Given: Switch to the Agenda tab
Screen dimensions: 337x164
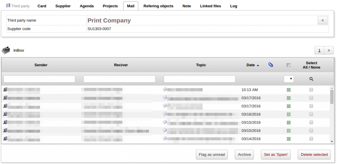Looking at the screenshot, I should (x=87, y=6).
